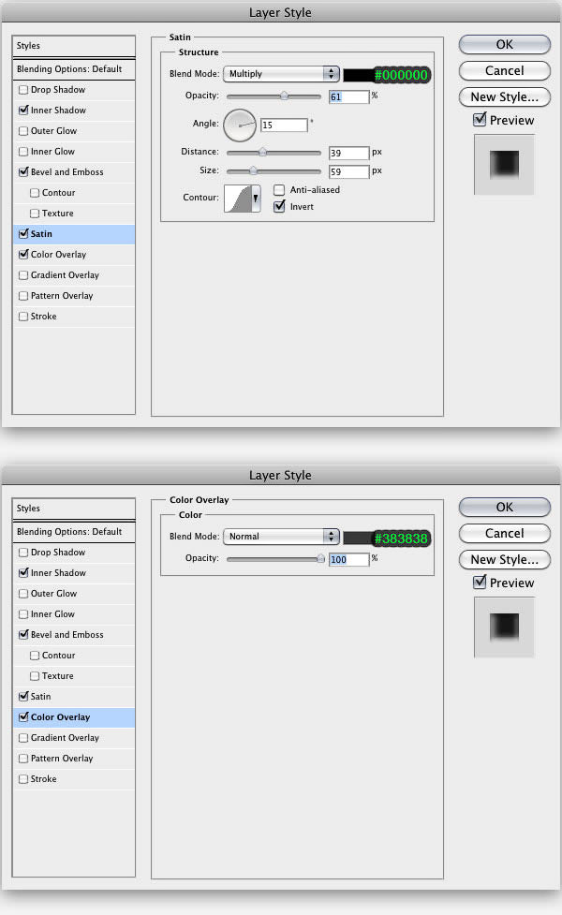
Task: Enable Inner Glow in bottom dialog
Action: click(23, 614)
